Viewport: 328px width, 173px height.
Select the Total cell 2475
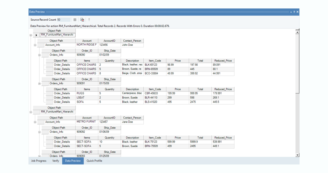coord(200,102)
